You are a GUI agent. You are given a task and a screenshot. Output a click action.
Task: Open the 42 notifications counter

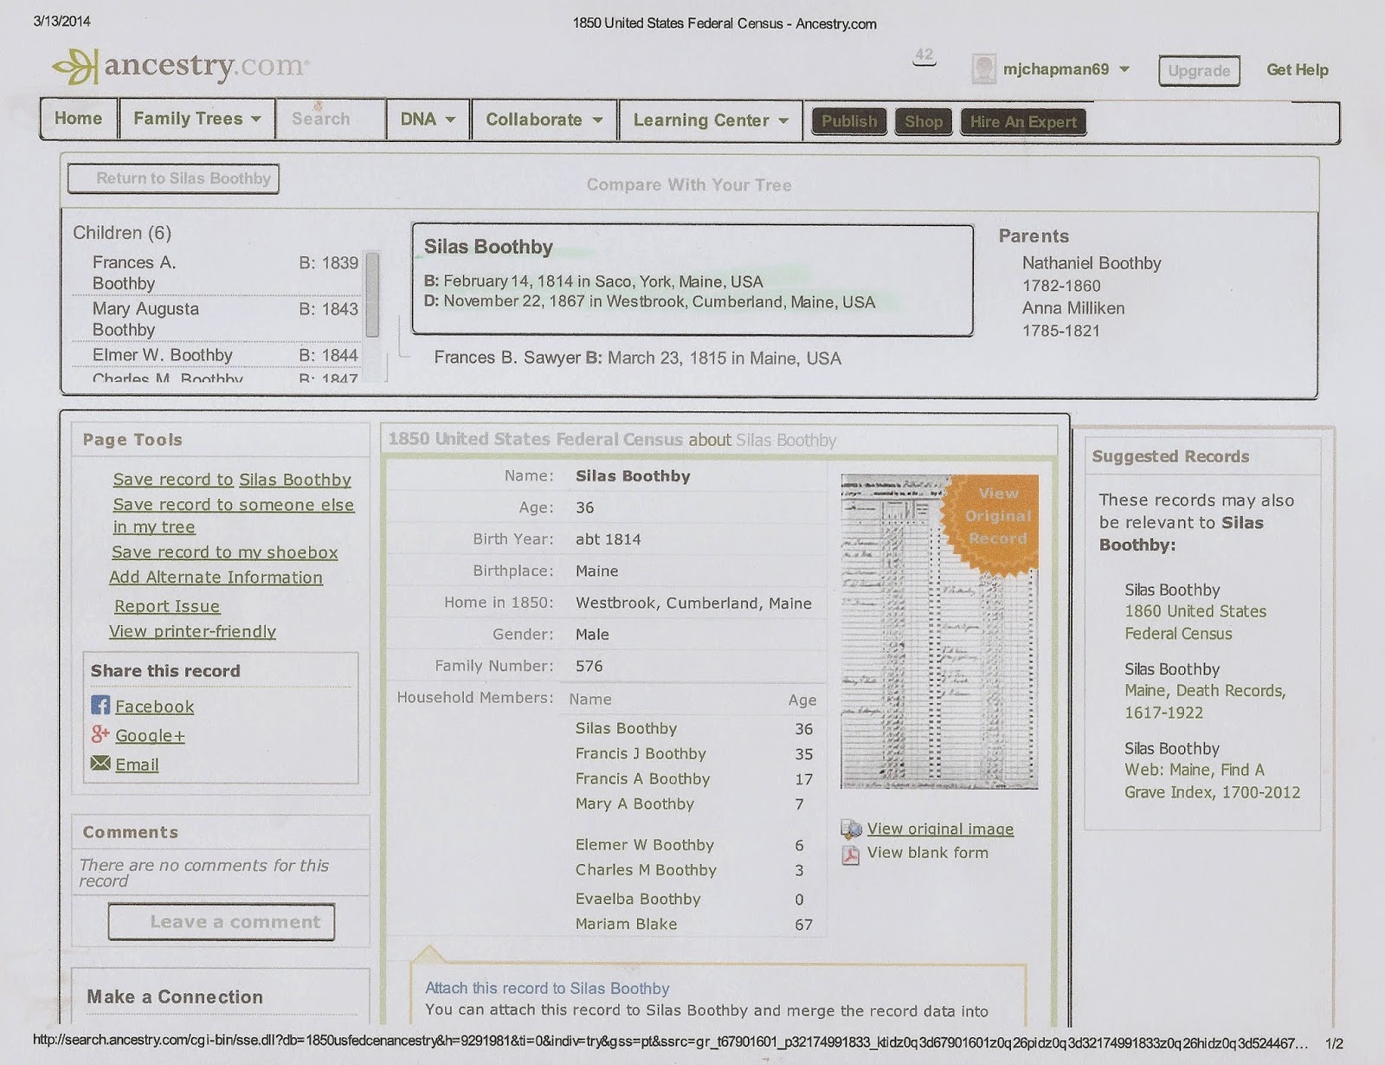(924, 55)
